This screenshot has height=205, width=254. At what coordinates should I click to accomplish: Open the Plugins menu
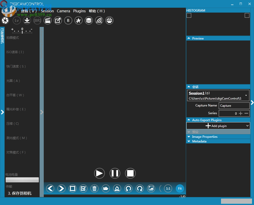coord(79,11)
